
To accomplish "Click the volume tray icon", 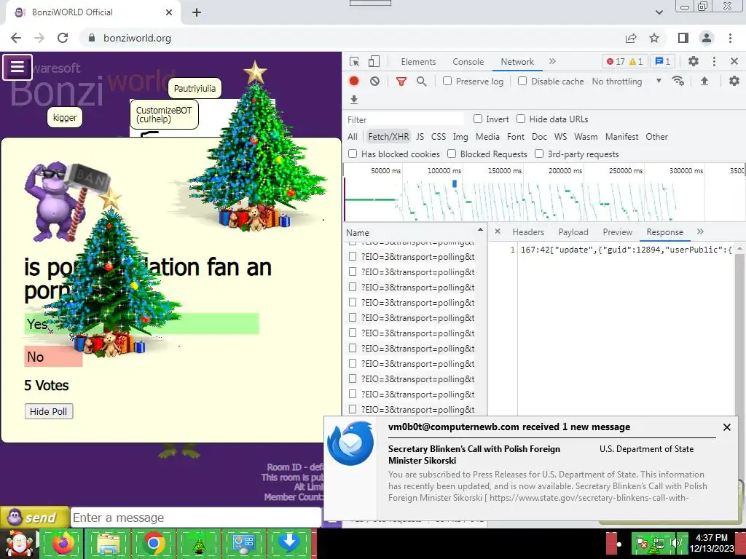I will (x=675, y=543).
